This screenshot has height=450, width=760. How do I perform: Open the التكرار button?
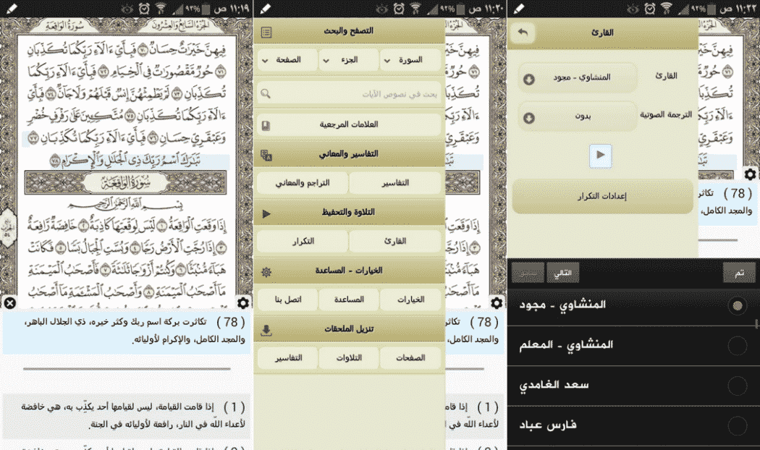(303, 241)
